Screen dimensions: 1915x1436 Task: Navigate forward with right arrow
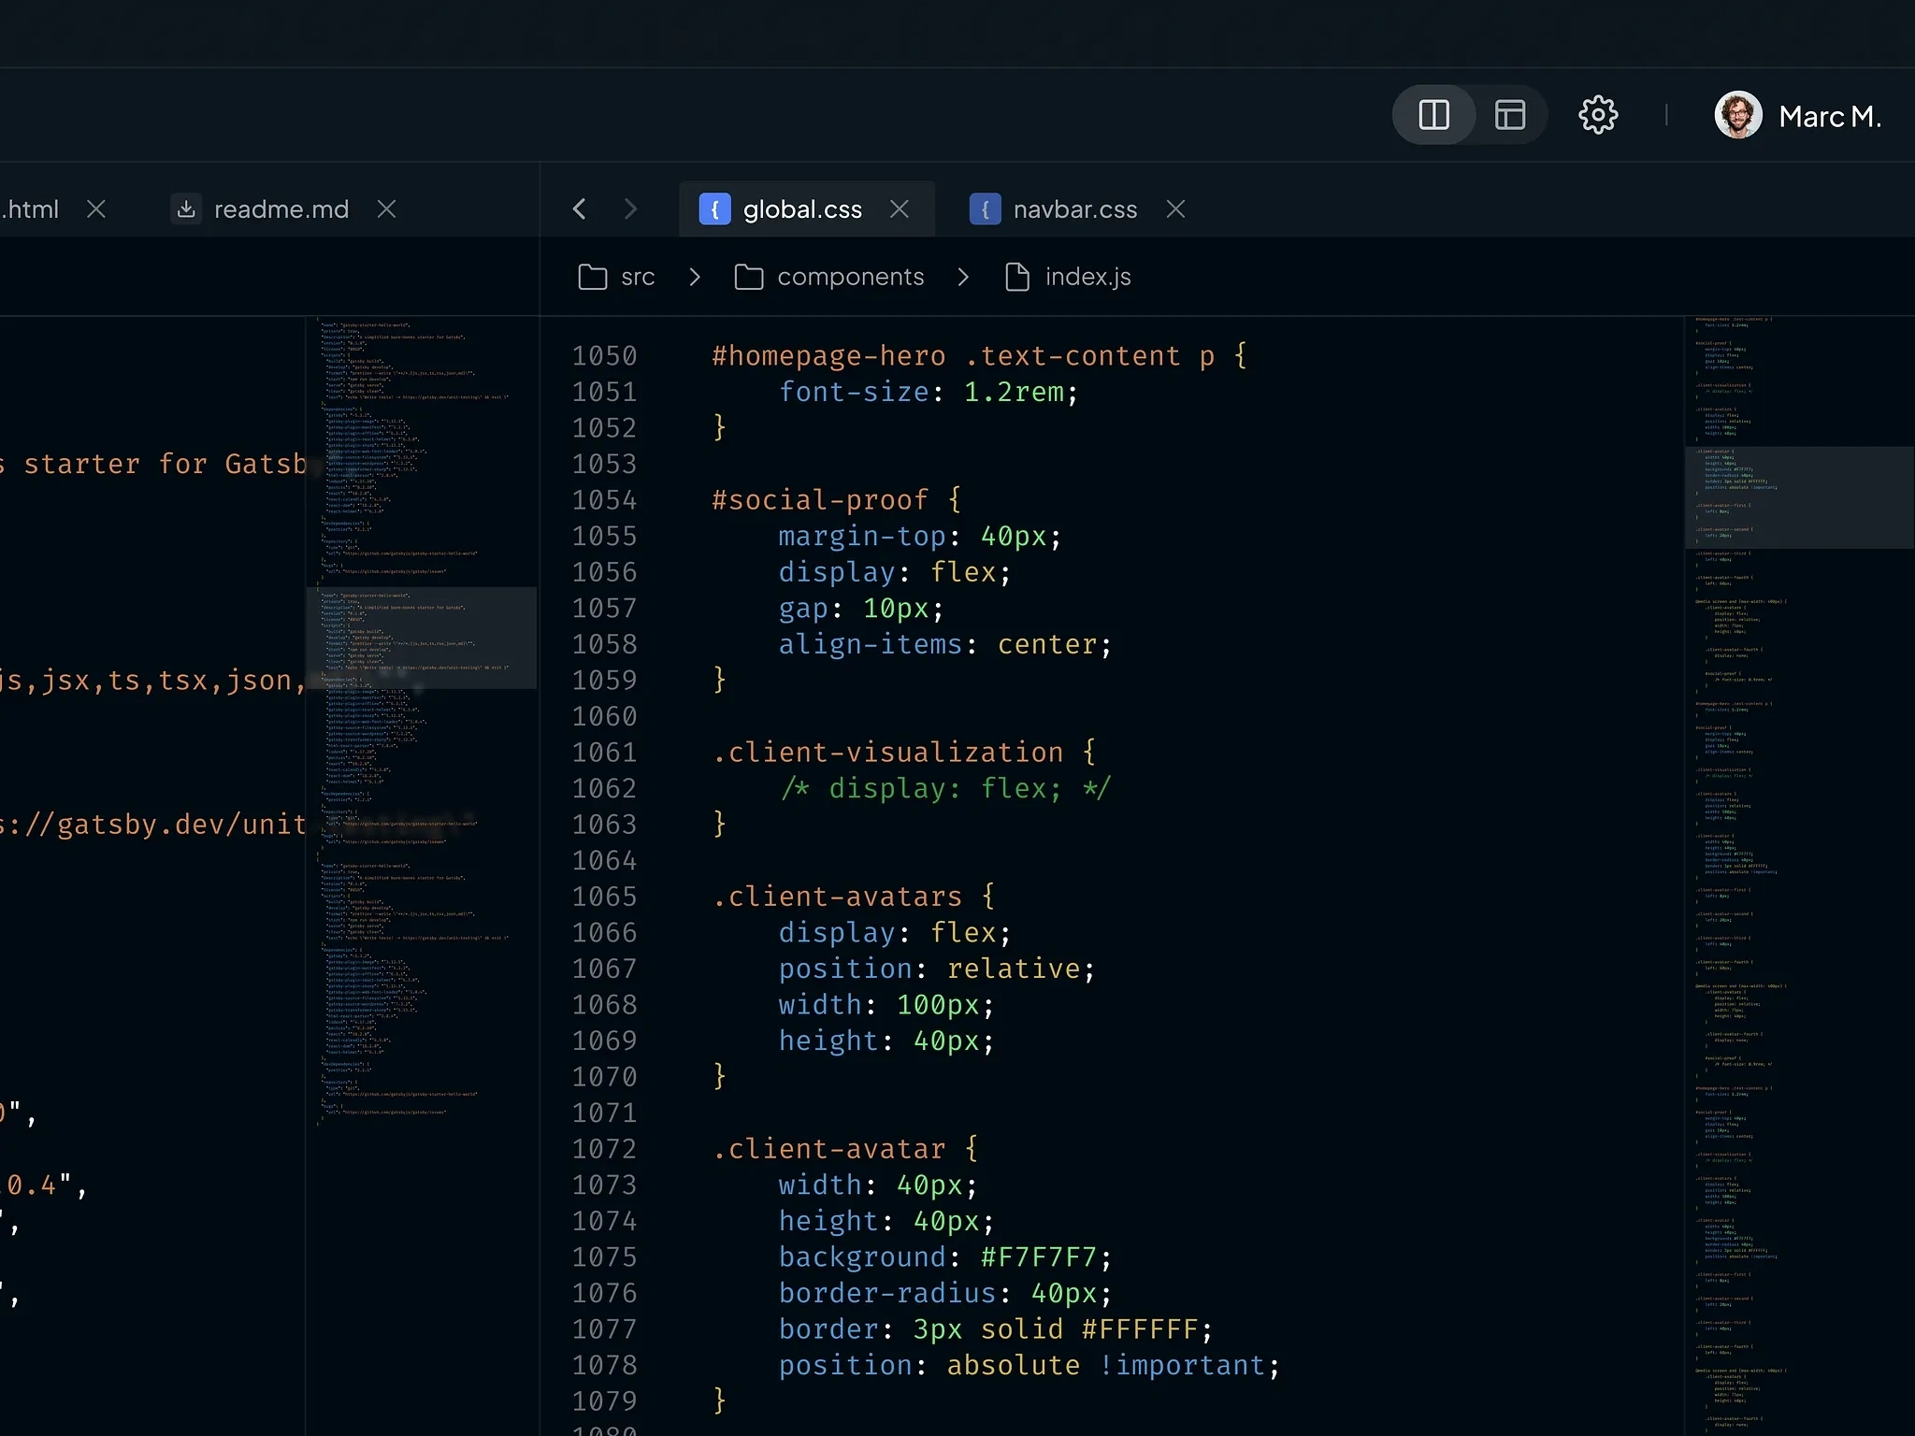point(630,208)
